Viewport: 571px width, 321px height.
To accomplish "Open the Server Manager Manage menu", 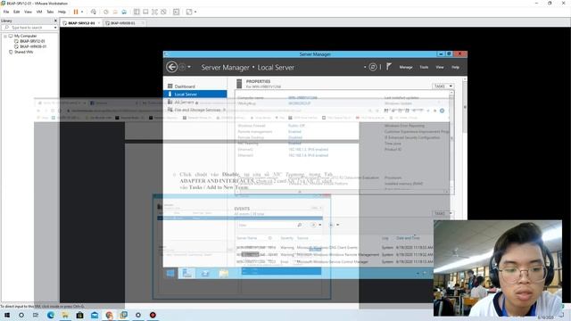I will click(x=406, y=68).
